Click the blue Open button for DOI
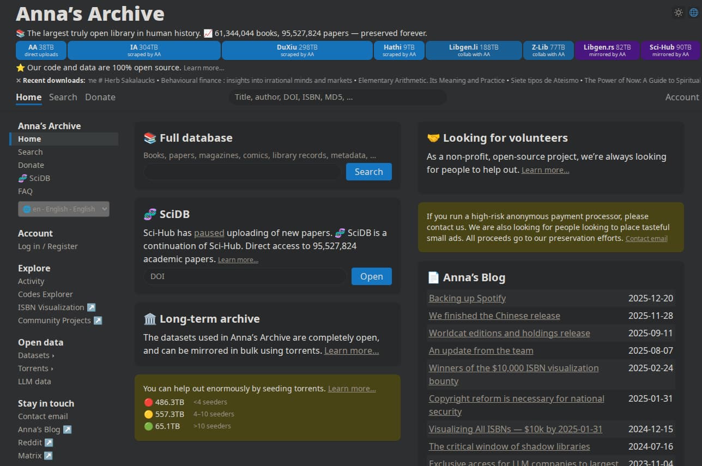702x466 pixels. tap(372, 276)
